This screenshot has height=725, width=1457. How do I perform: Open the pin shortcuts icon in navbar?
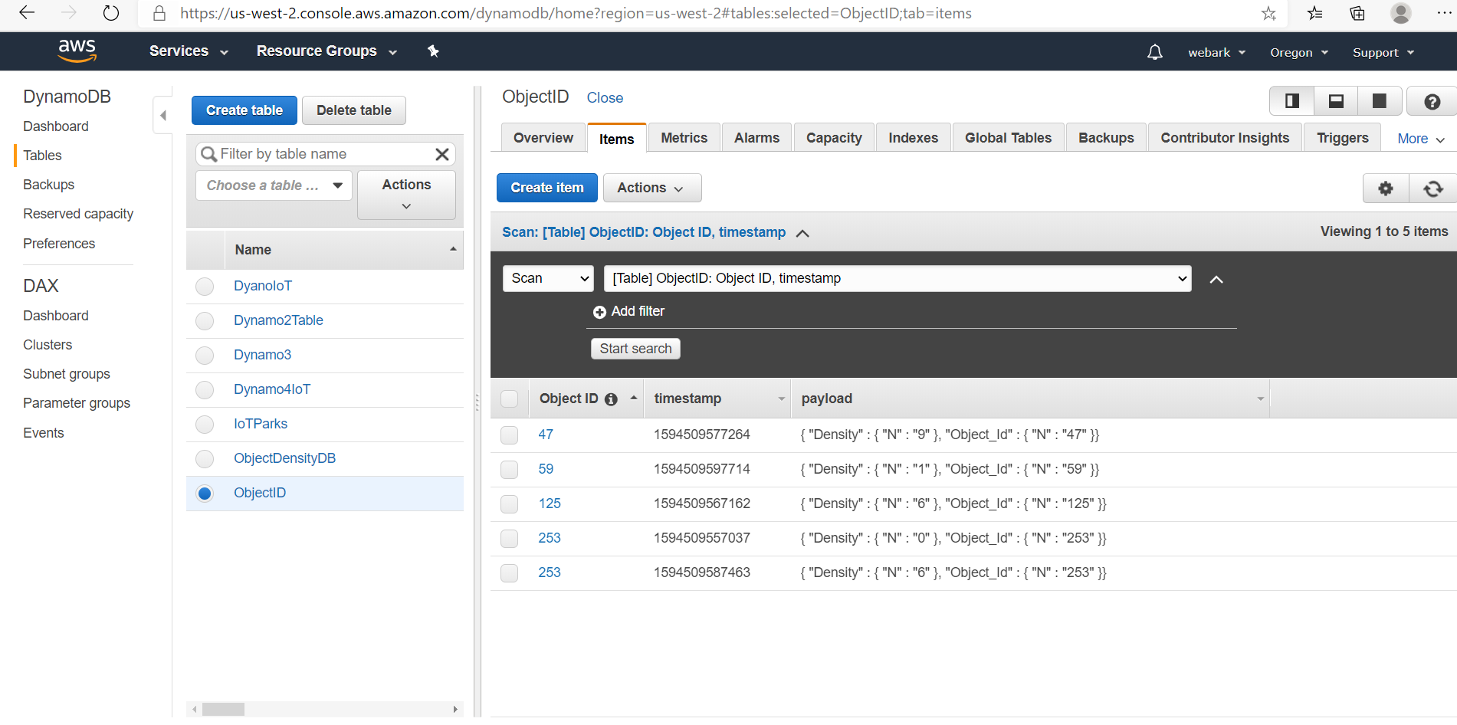(x=433, y=51)
